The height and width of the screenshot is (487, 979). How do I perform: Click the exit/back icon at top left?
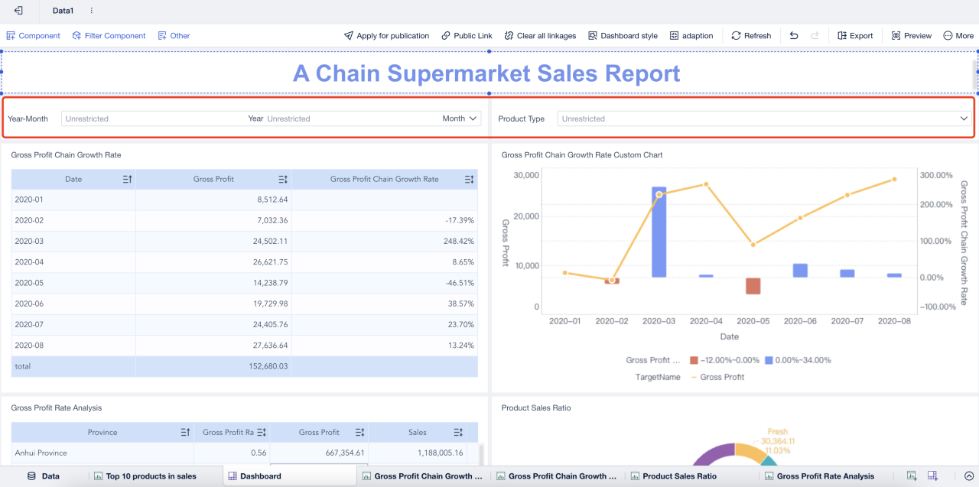[18, 11]
